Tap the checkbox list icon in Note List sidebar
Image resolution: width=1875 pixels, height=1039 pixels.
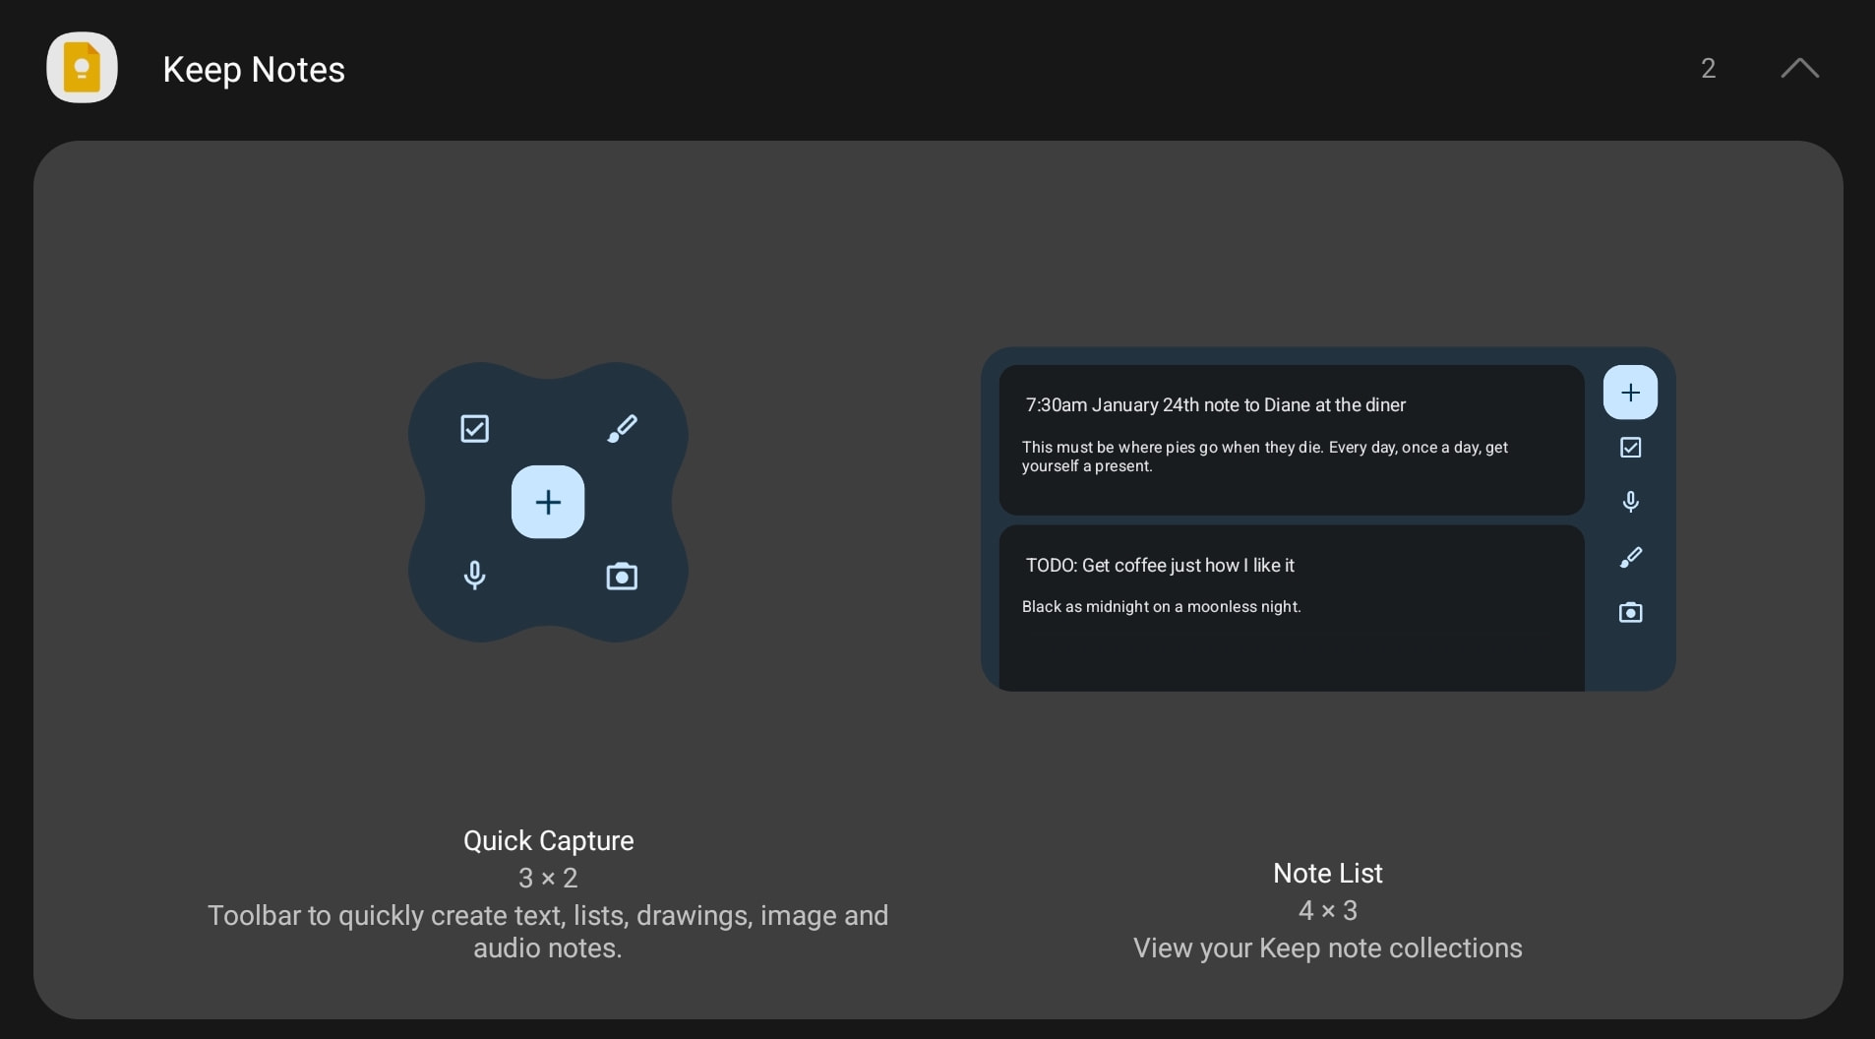1630,448
